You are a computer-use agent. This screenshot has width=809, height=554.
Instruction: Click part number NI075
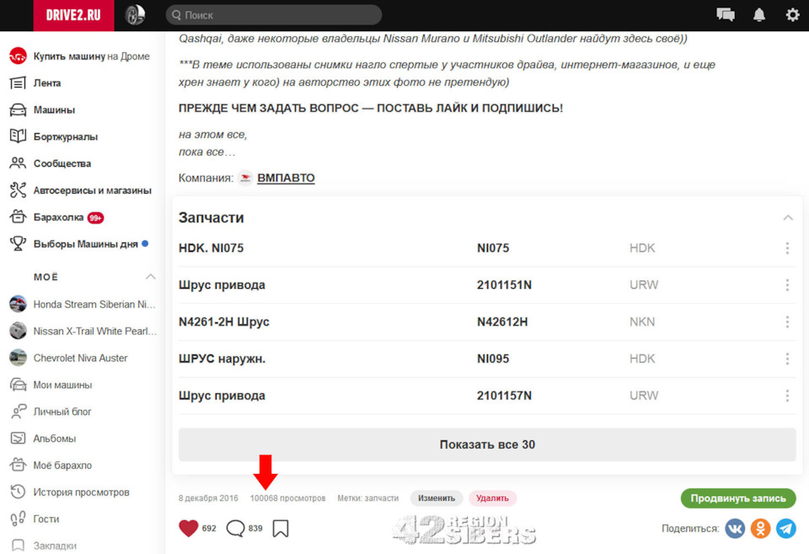[493, 248]
